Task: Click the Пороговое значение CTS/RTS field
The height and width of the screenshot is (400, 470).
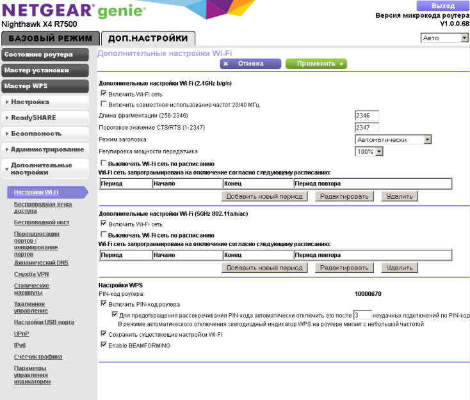Action: 367,127
